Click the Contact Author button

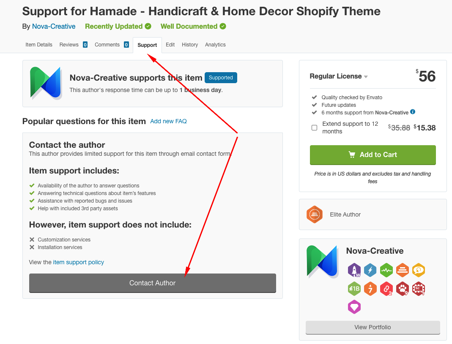pyautogui.click(x=153, y=283)
